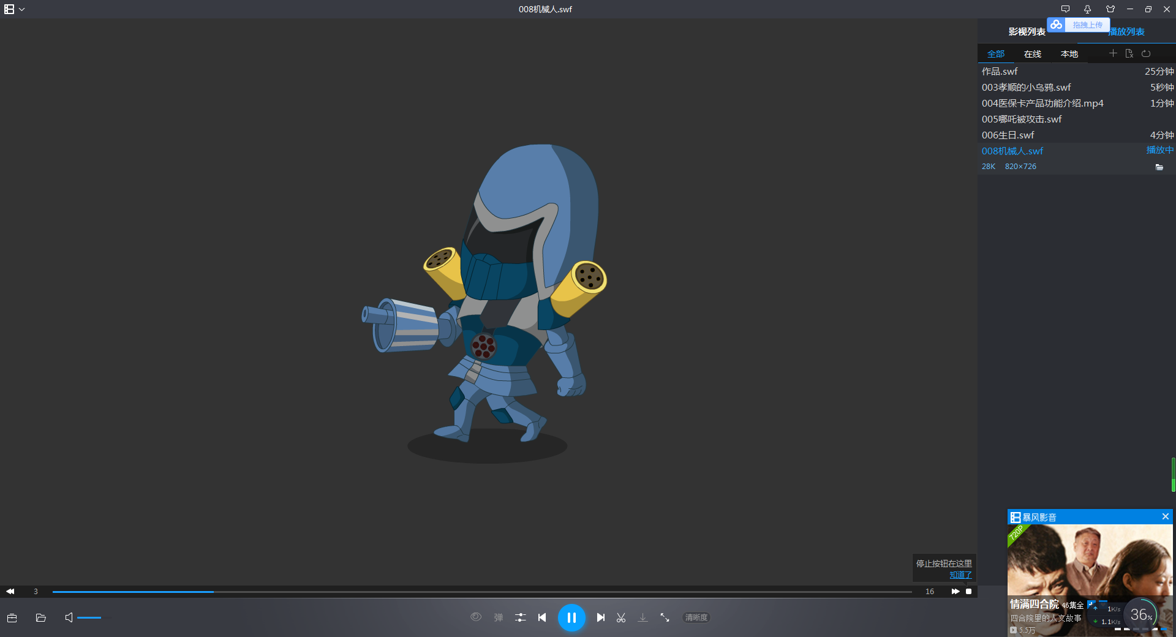Stop playback with the square stop button
The image size is (1176, 637).
tap(969, 591)
